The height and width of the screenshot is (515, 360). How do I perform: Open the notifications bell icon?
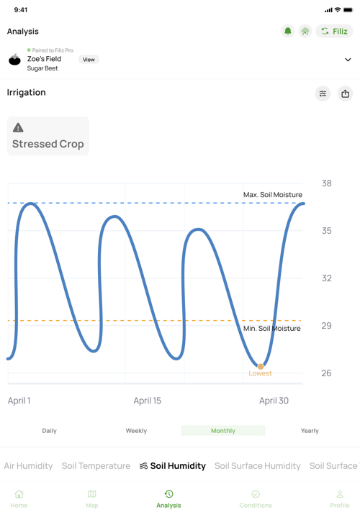[288, 31]
